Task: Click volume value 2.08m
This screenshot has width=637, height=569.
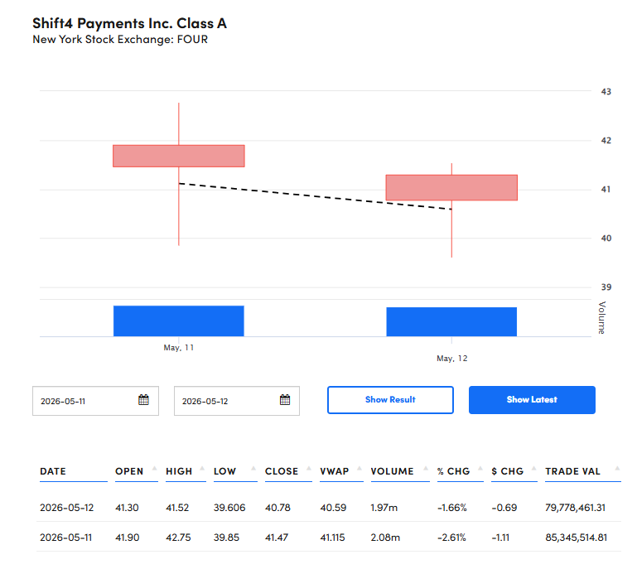Action: tap(385, 538)
